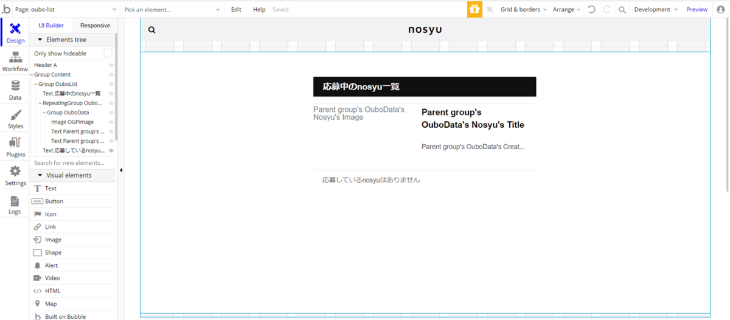Click the search icon in the canvas header
Viewport: 730px width, 320px height.
(151, 30)
